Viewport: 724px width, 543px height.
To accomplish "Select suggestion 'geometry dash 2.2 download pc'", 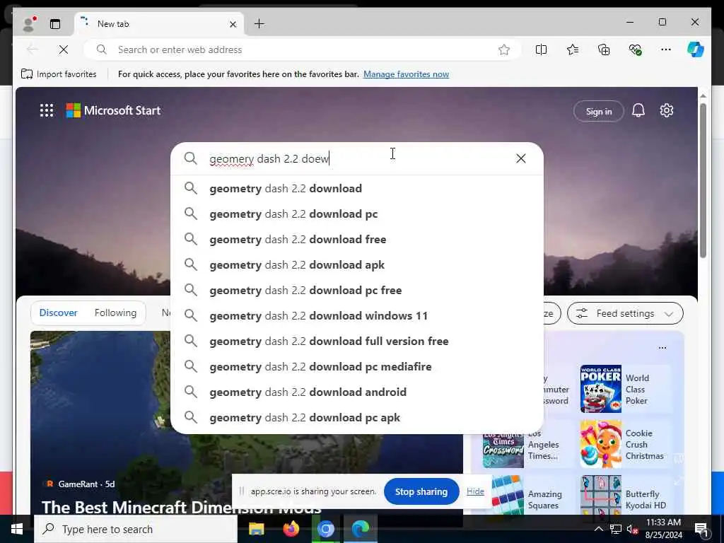I will (x=357, y=214).
